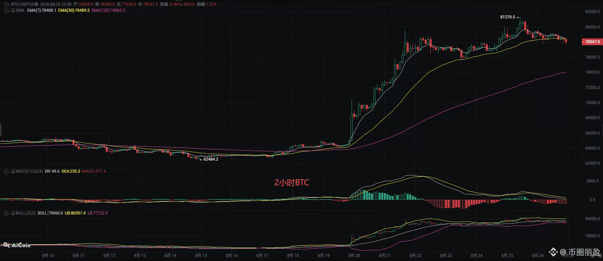This screenshot has height=261, width=603.
Task: Click the 8月 20 date on time axis
Action: click(x=354, y=256)
